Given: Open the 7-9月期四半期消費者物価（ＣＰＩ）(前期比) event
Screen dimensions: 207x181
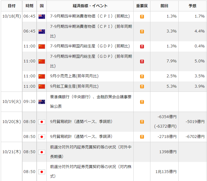Looking at the screenshot, I should (x=90, y=16).
